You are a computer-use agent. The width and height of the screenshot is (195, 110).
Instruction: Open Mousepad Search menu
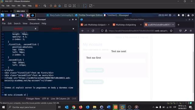17,24
